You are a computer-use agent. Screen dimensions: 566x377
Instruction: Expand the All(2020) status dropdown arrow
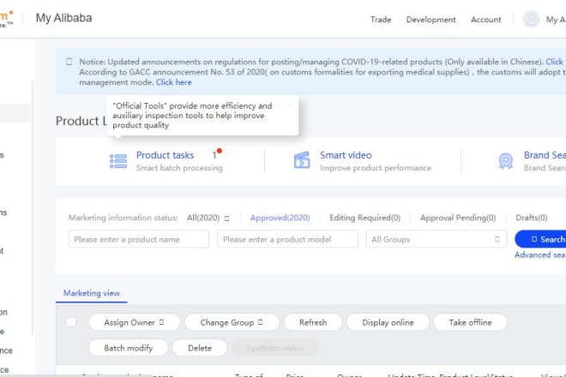(x=226, y=218)
